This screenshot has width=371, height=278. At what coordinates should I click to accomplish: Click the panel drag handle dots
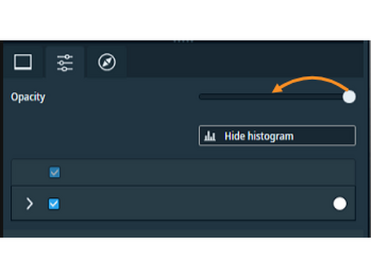pos(184,41)
